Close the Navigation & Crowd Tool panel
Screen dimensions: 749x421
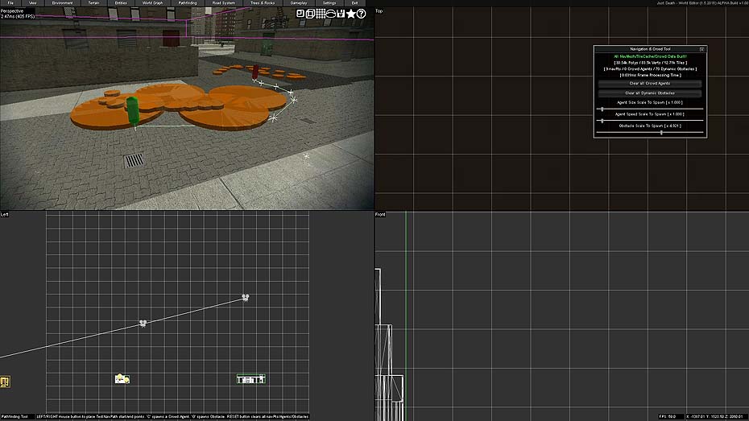tap(701, 49)
